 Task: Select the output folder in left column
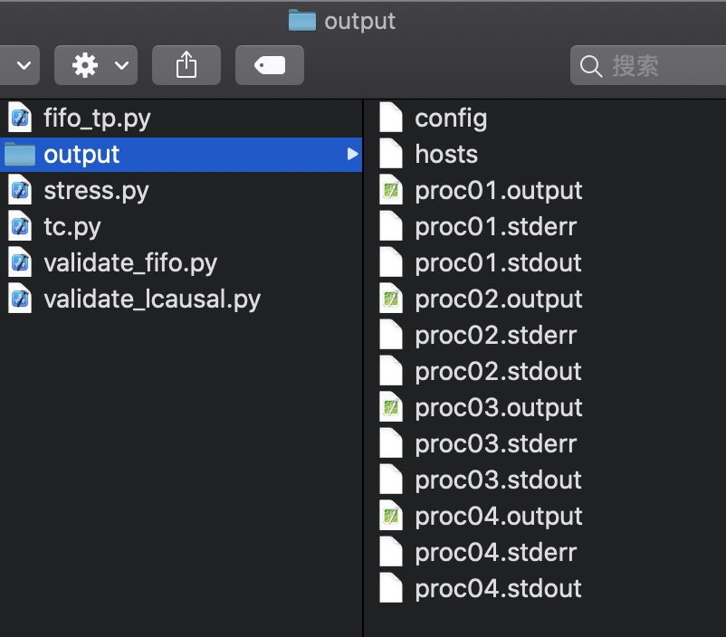pos(81,155)
